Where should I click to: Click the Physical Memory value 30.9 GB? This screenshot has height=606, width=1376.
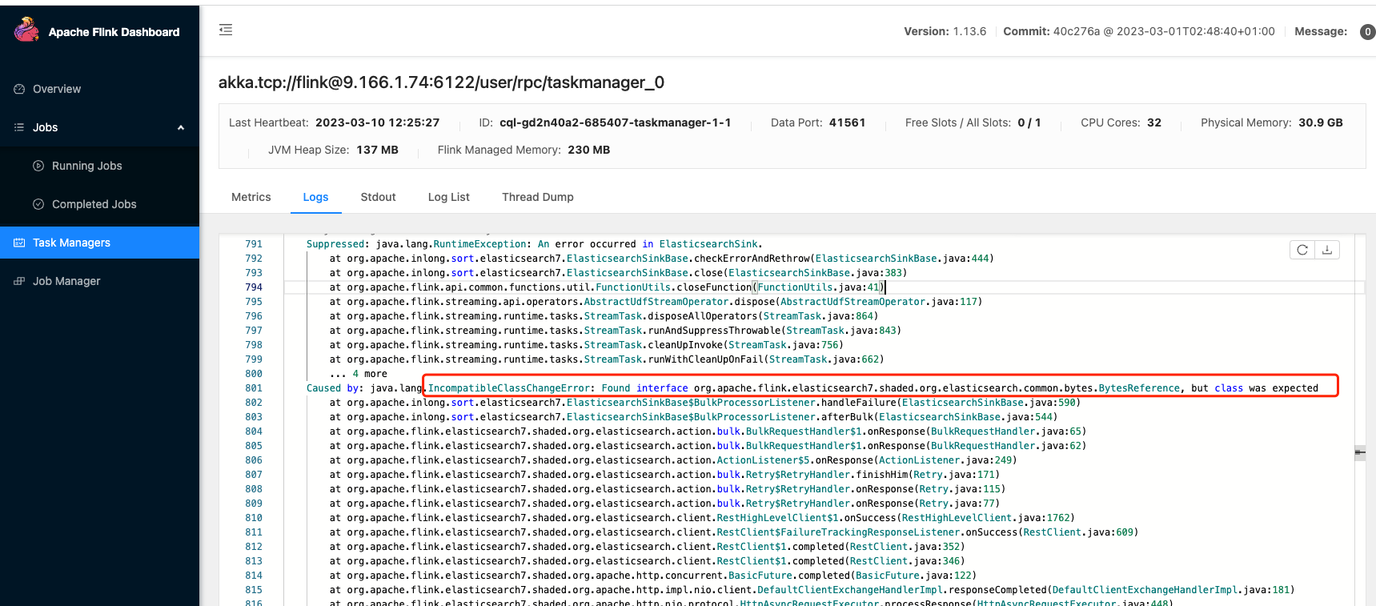pyautogui.click(x=1320, y=122)
